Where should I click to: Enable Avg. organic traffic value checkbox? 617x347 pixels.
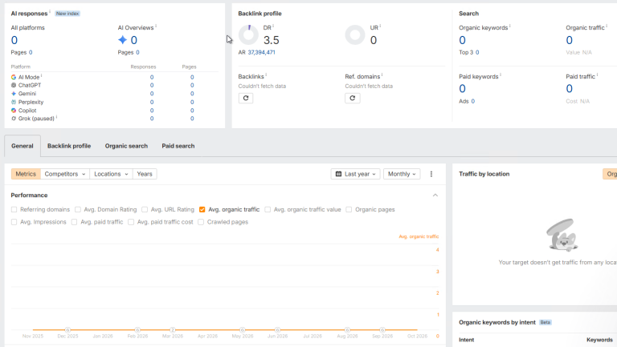coord(268,210)
